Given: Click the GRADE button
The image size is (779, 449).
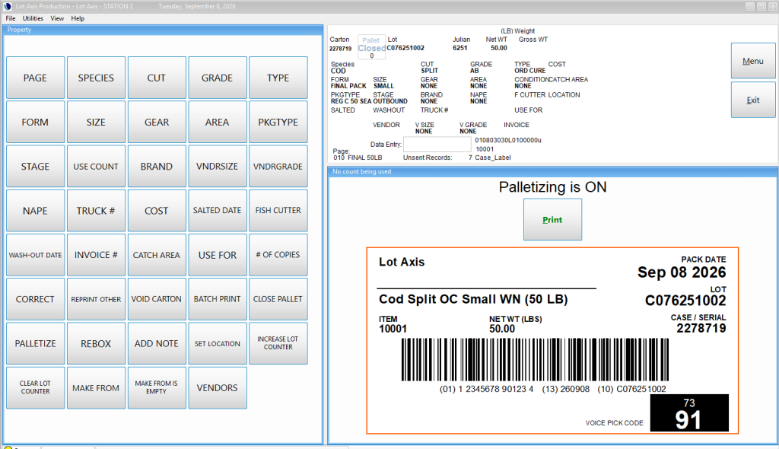Looking at the screenshot, I should pyautogui.click(x=217, y=78).
